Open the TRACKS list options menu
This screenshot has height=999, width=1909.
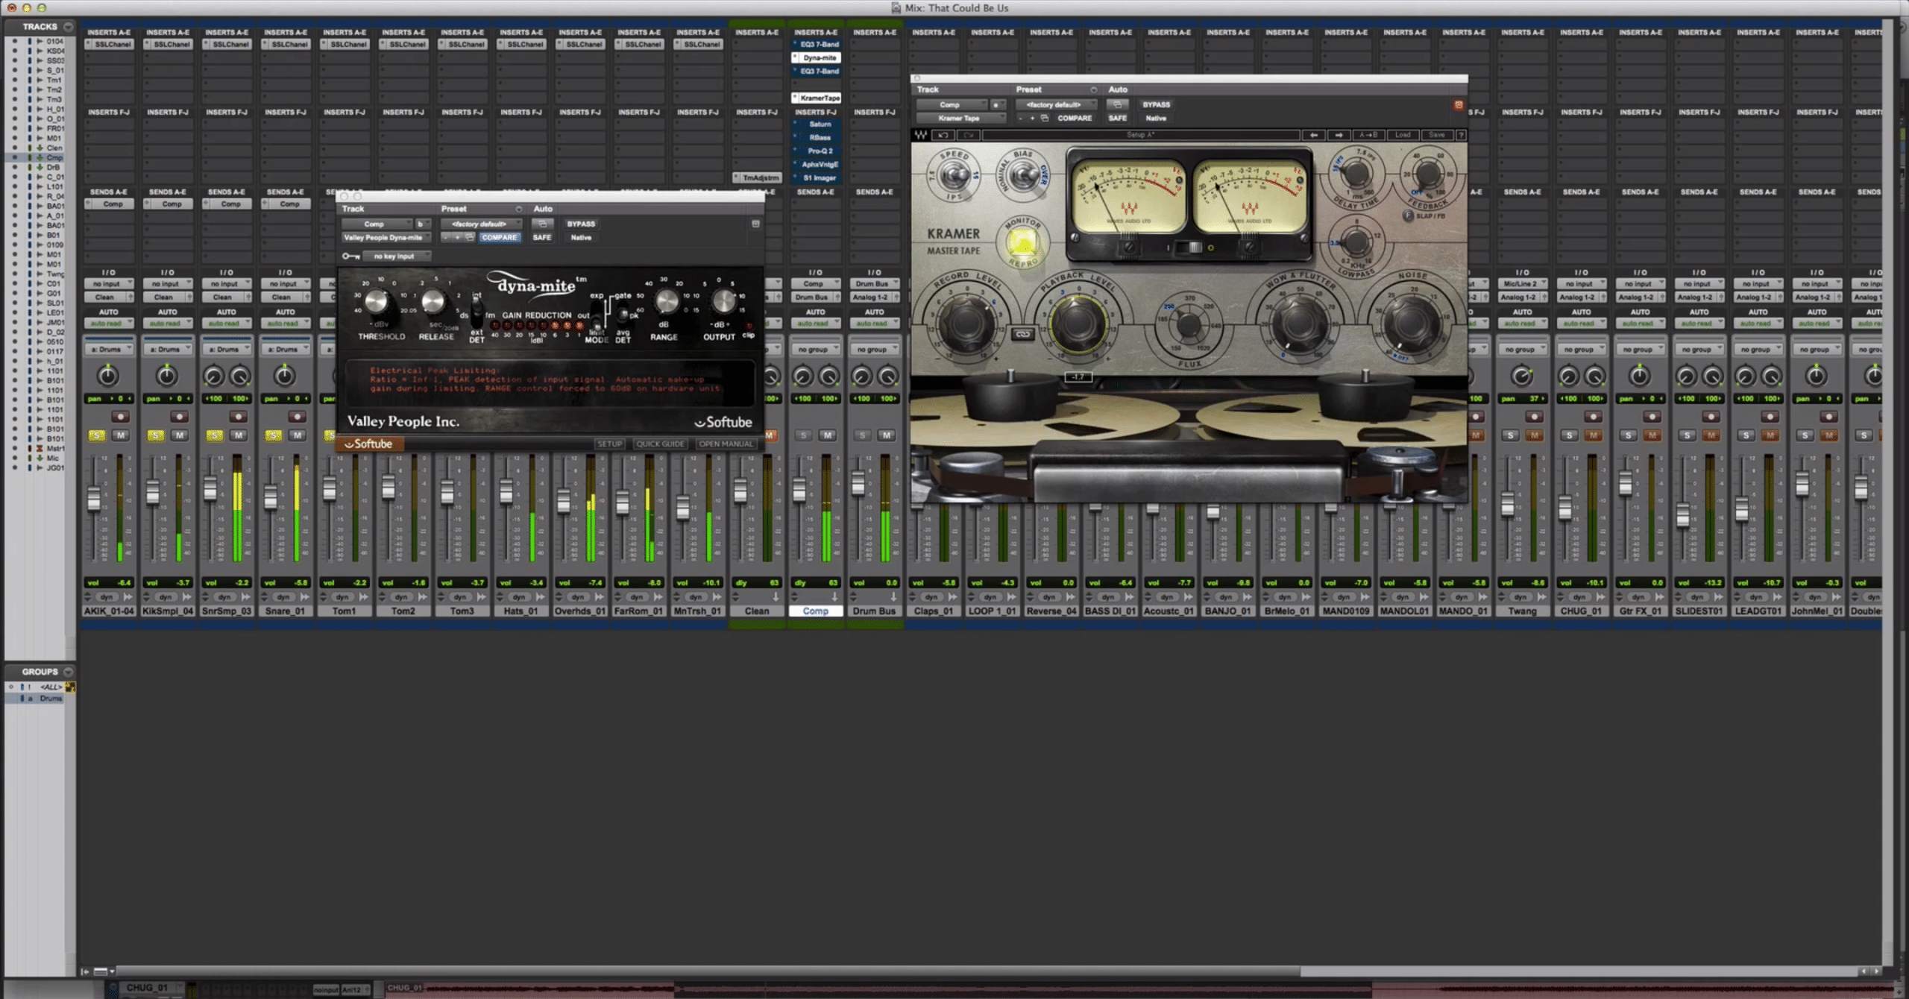point(68,27)
